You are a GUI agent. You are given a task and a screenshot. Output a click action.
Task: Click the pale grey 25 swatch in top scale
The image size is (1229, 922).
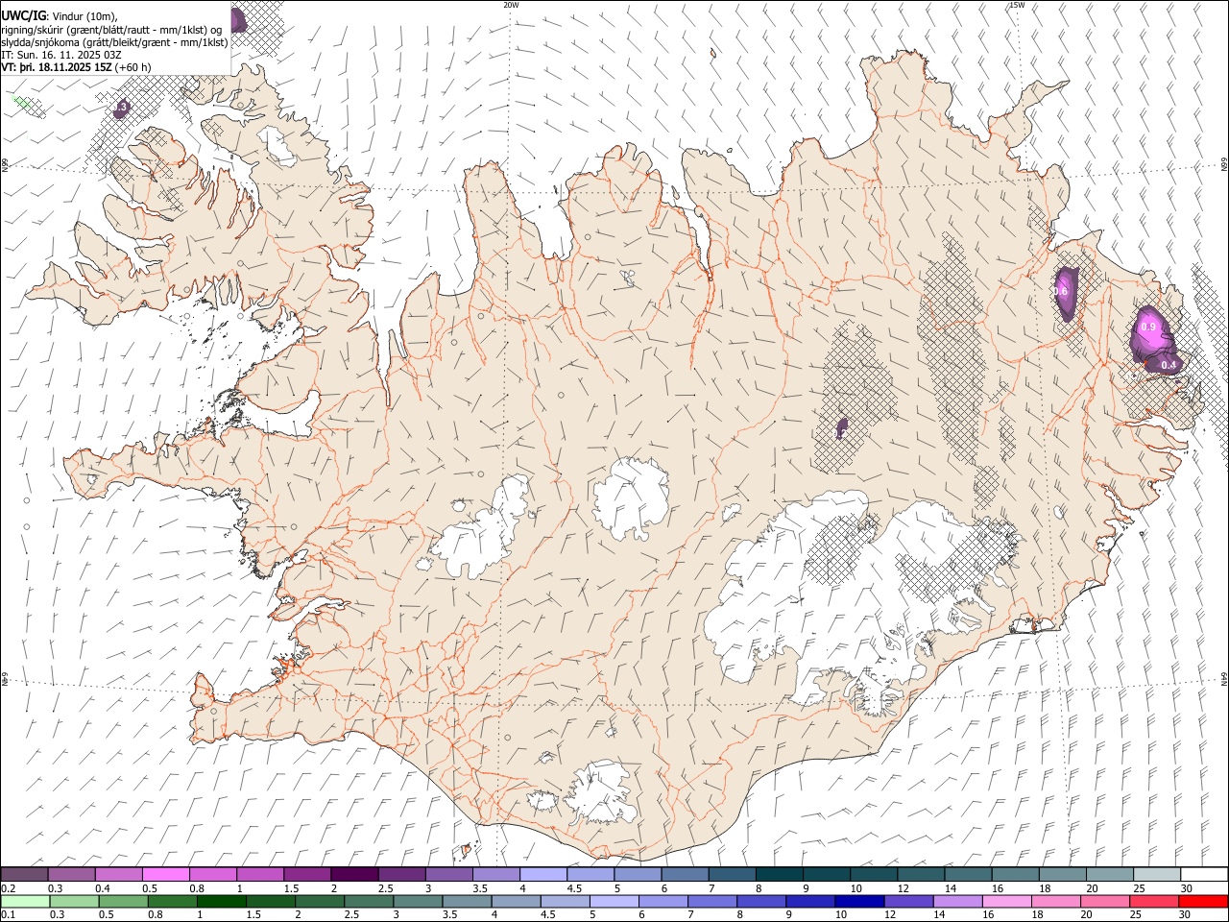[x=1156, y=875]
